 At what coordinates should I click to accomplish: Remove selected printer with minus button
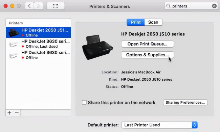click(17, 113)
